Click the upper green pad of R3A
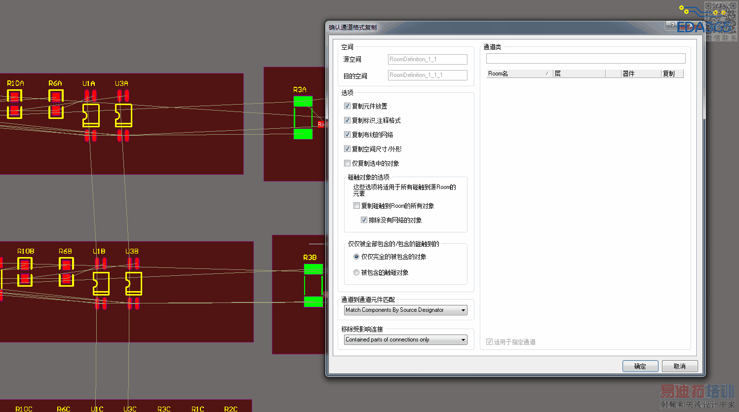 [x=303, y=101]
